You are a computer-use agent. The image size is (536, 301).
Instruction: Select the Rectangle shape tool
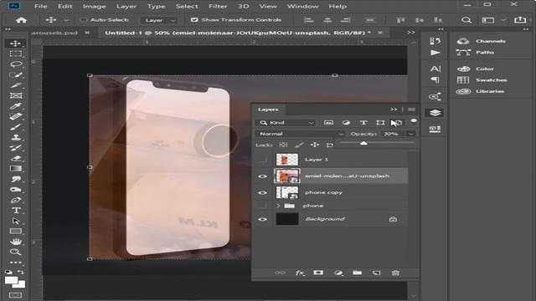[x=15, y=232]
